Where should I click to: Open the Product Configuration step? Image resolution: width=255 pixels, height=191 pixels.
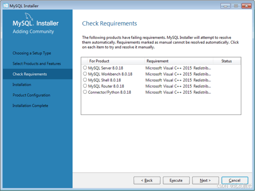[31, 95]
